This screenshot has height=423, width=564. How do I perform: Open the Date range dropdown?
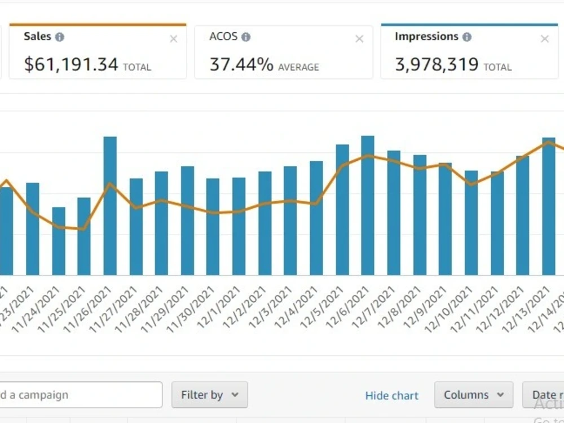click(543, 395)
